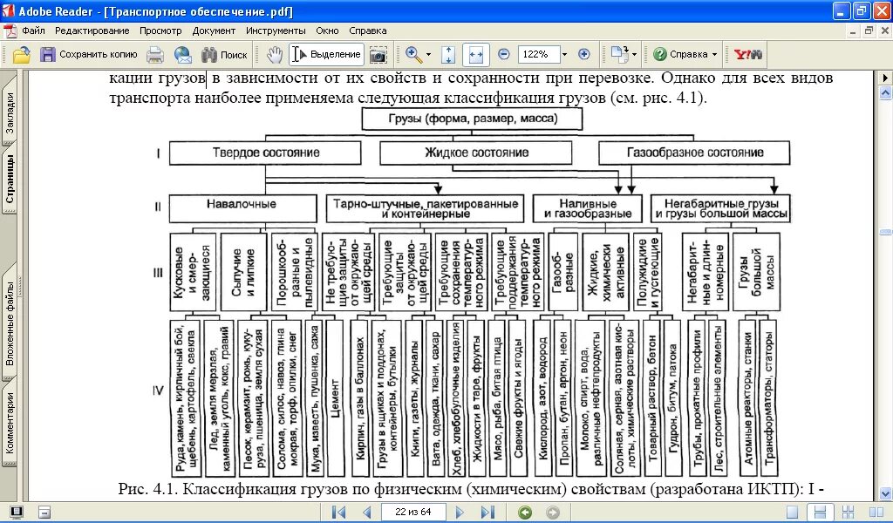Restore the document window in the menu bar
The height and width of the screenshot is (523, 893).
pyautogui.click(x=869, y=31)
